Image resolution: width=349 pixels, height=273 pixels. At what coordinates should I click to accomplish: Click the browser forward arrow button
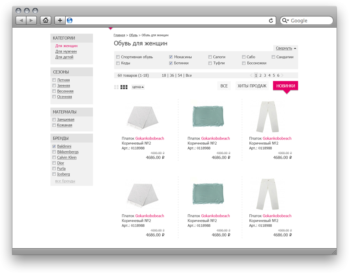[31, 20]
